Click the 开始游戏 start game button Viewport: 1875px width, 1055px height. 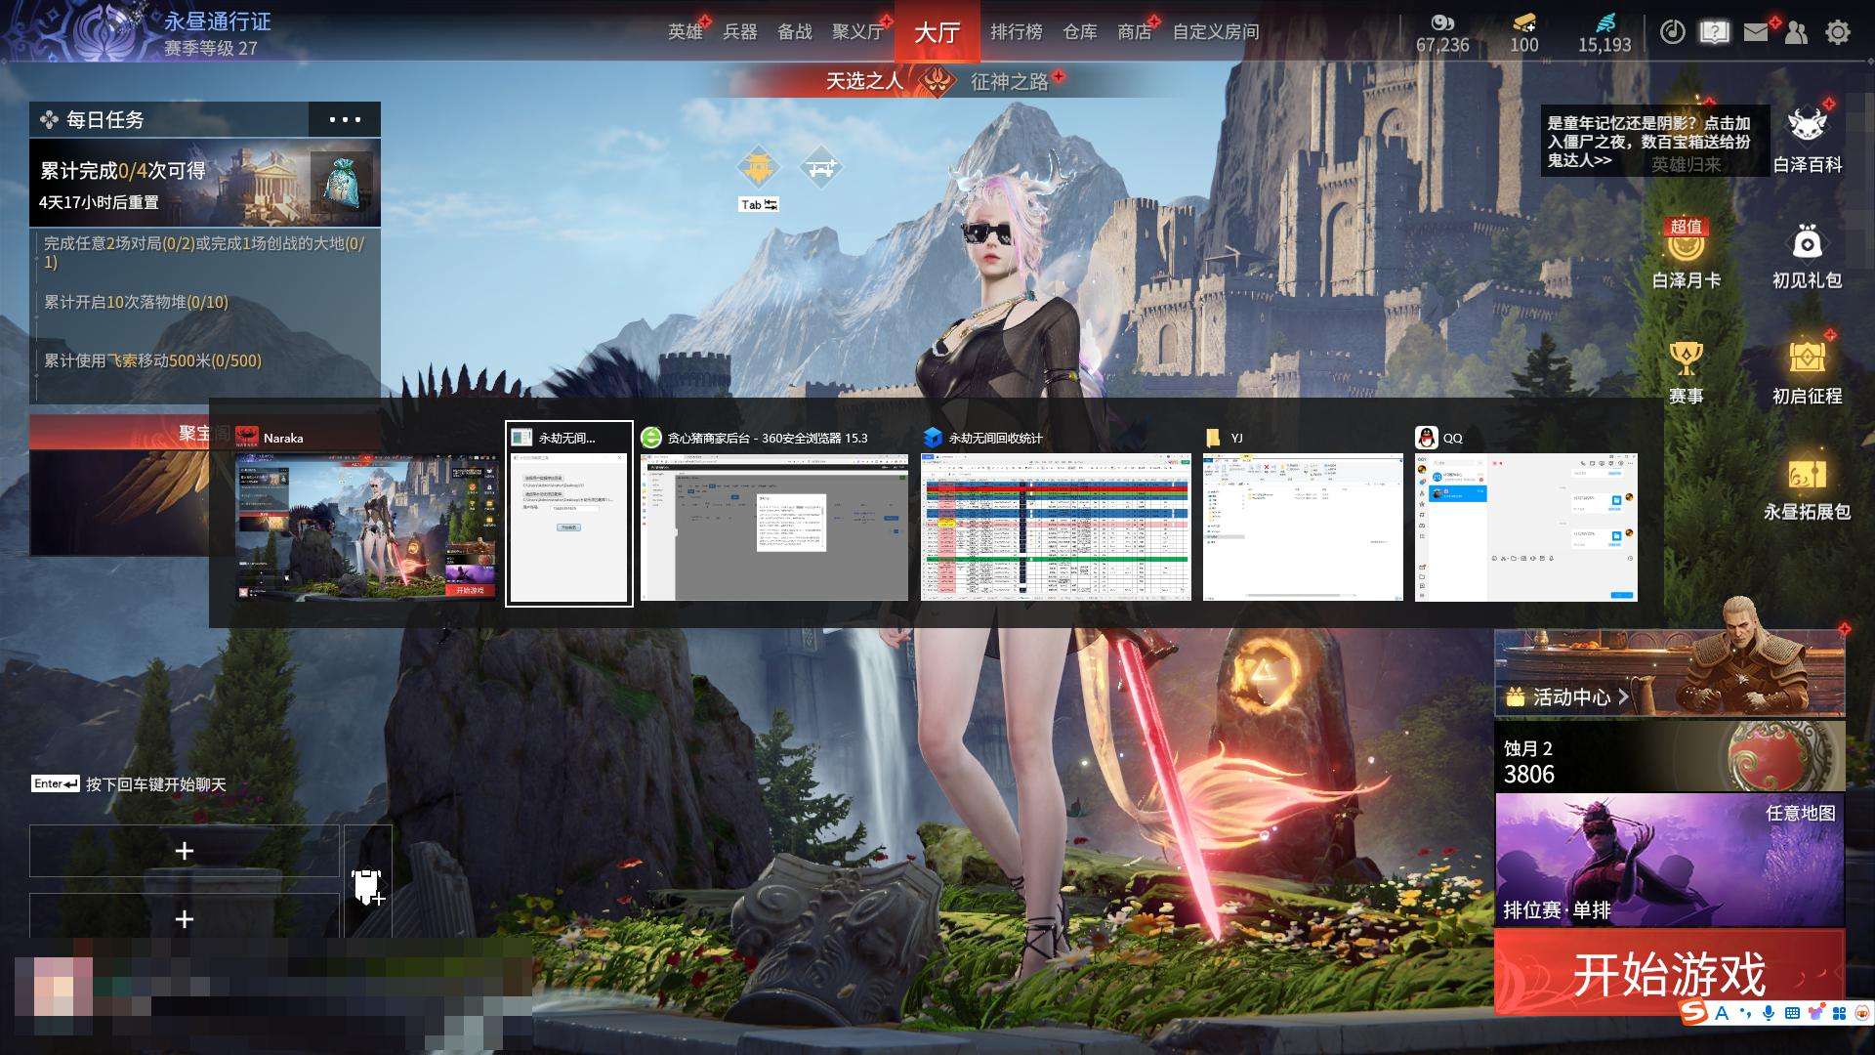[1669, 973]
